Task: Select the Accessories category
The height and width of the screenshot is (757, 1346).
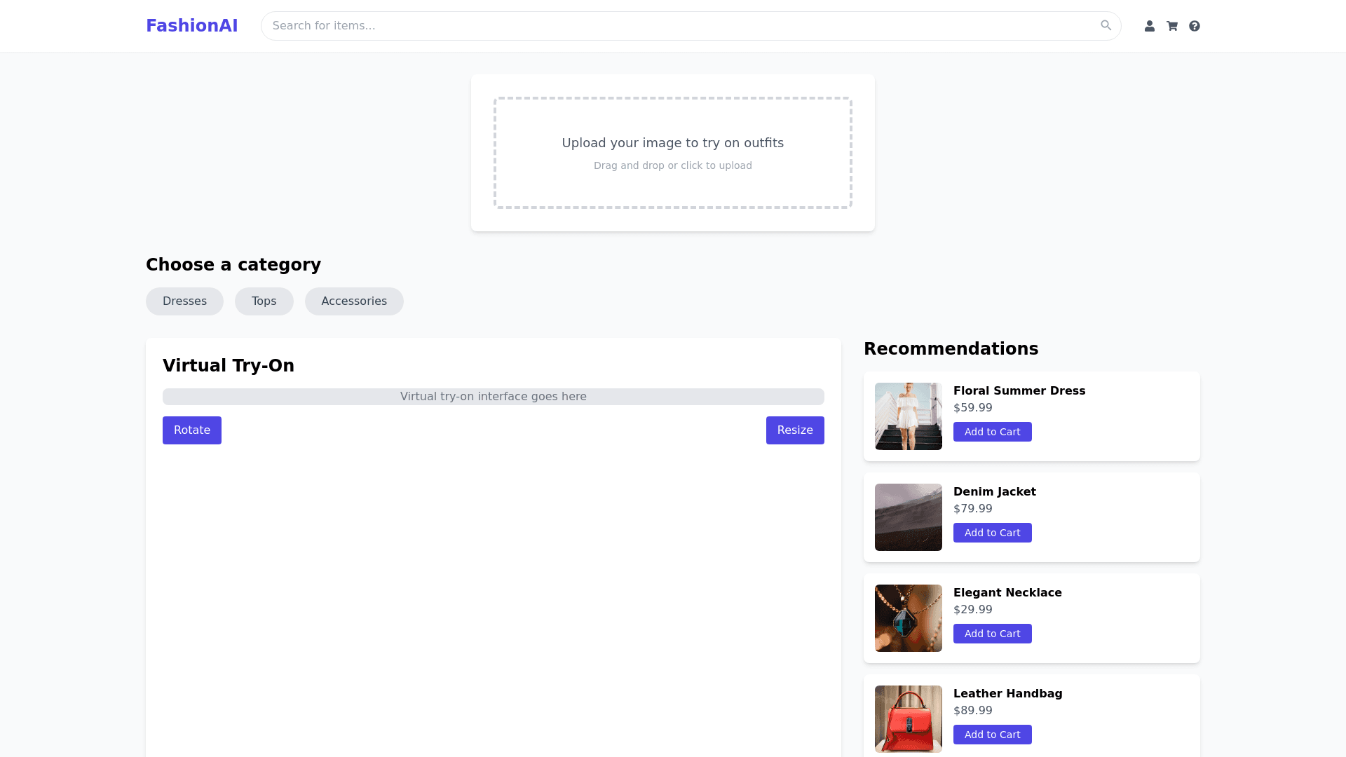Action: [x=354, y=301]
